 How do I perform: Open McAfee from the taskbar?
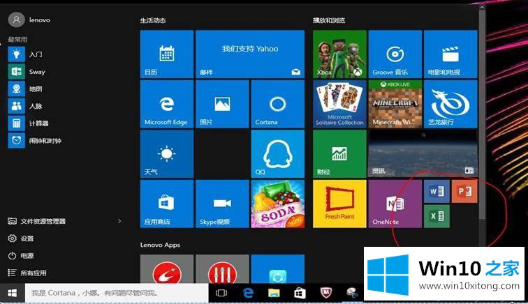[x=325, y=293]
